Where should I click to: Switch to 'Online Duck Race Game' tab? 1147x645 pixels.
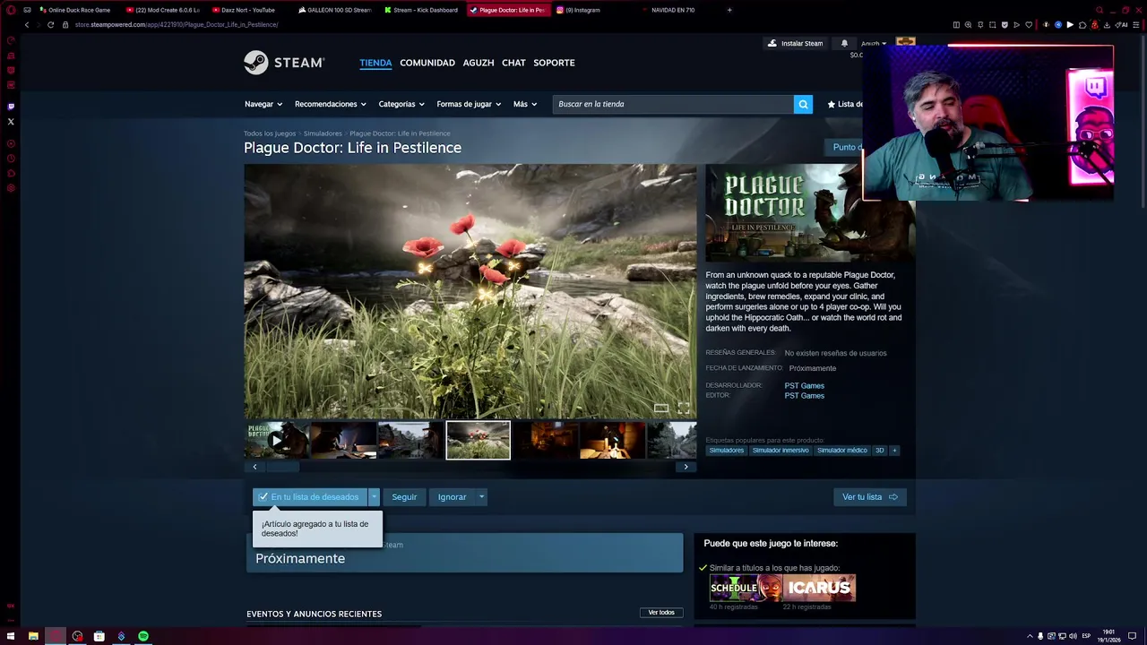pos(75,10)
